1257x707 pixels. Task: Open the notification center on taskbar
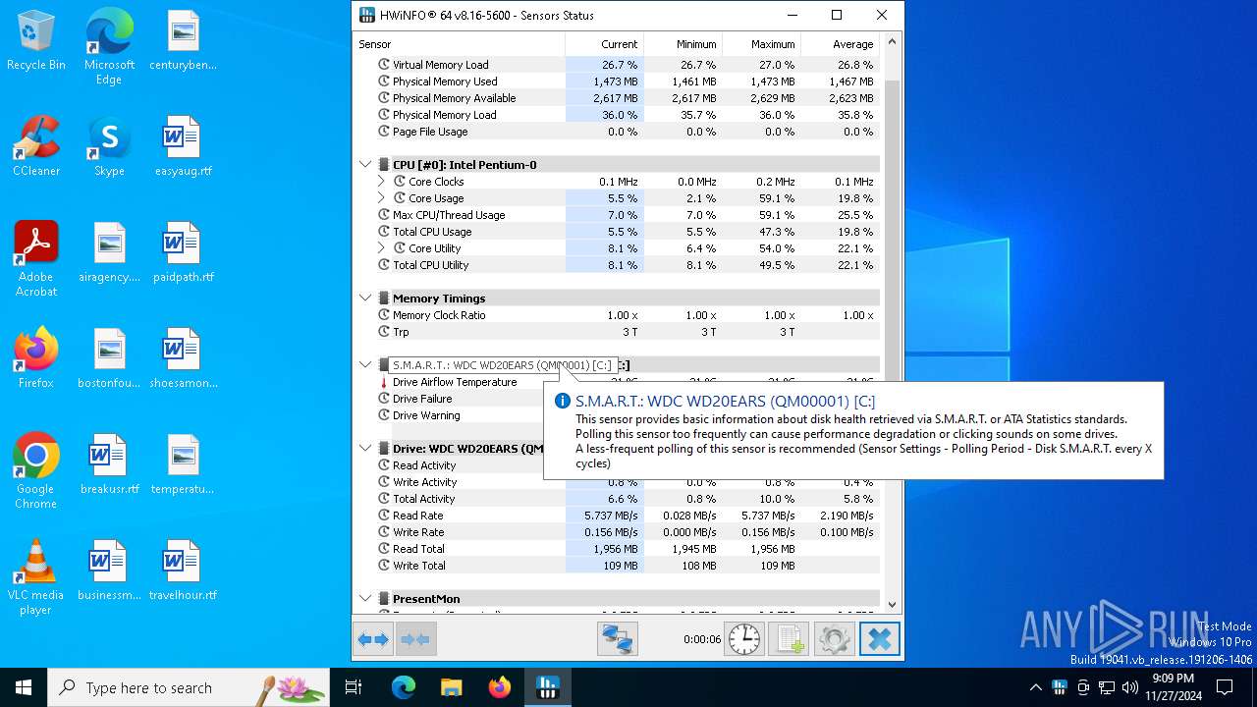[1225, 687]
